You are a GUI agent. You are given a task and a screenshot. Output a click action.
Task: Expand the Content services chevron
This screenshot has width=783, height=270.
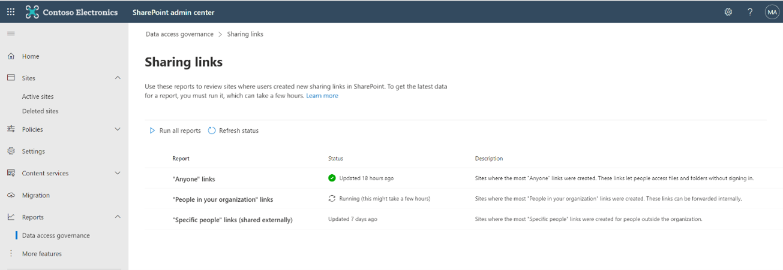click(x=118, y=173)
